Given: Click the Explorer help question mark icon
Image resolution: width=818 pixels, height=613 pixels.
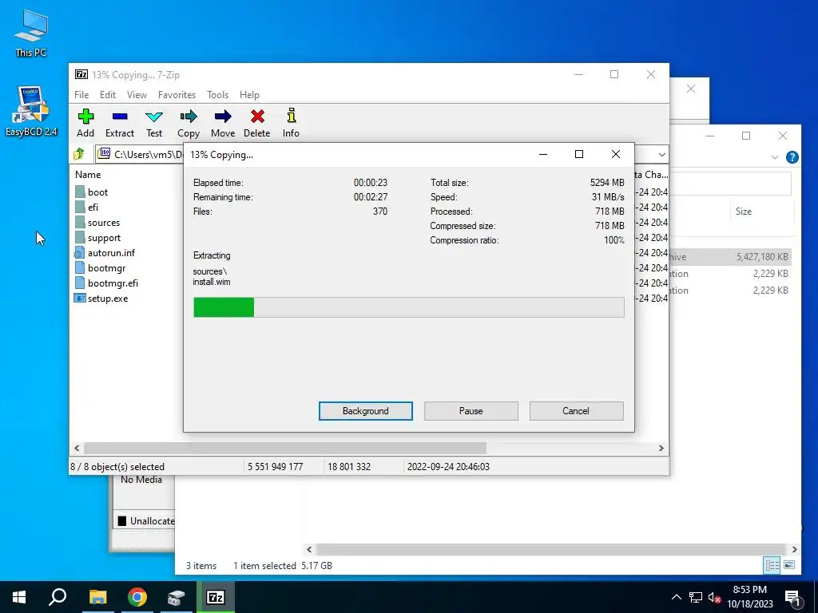Looking at the screenshot, I should coord(792,157).
